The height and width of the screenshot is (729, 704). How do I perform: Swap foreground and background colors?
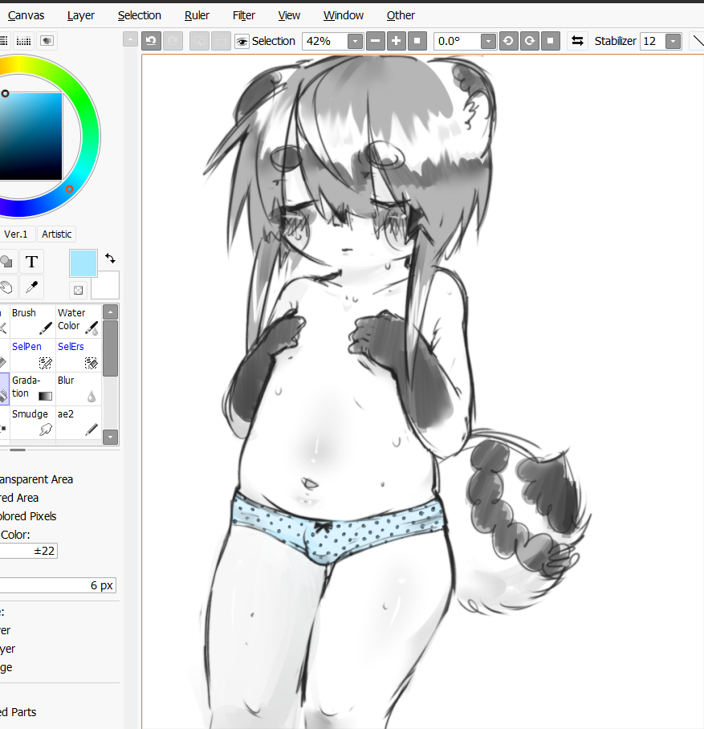click(x=110, y=259)
